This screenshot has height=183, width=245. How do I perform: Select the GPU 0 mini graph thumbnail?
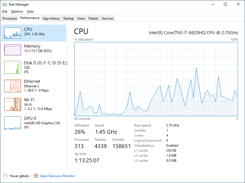(x=13, y=123)
